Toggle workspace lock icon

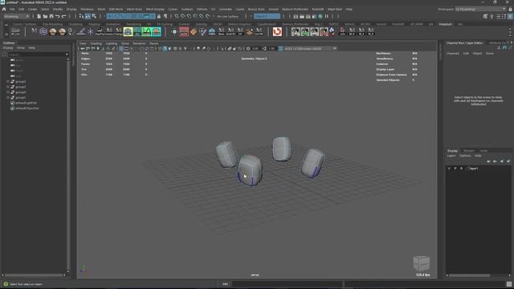coord(510,9)
